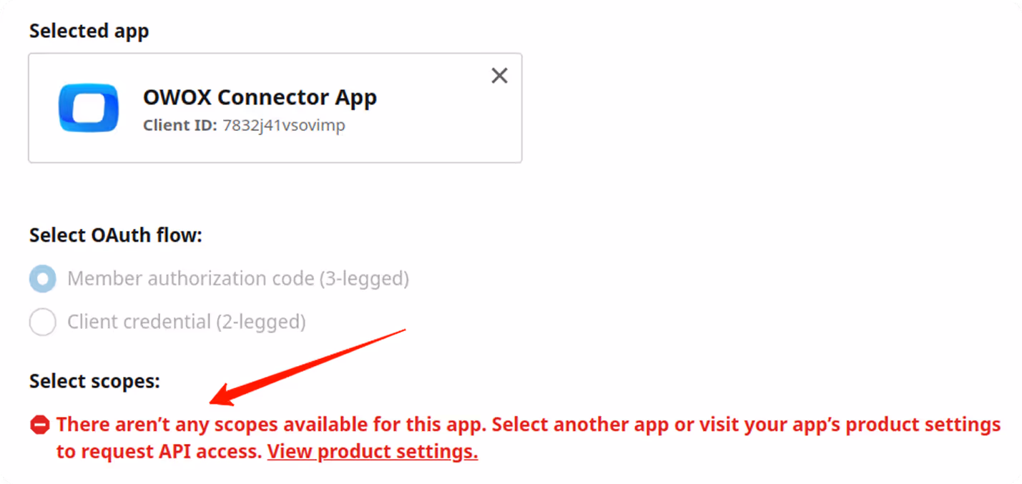Click the OWOX Connector App logo icon
The height and width of the screenshot is (484, 1022).
tap(89, 108)
